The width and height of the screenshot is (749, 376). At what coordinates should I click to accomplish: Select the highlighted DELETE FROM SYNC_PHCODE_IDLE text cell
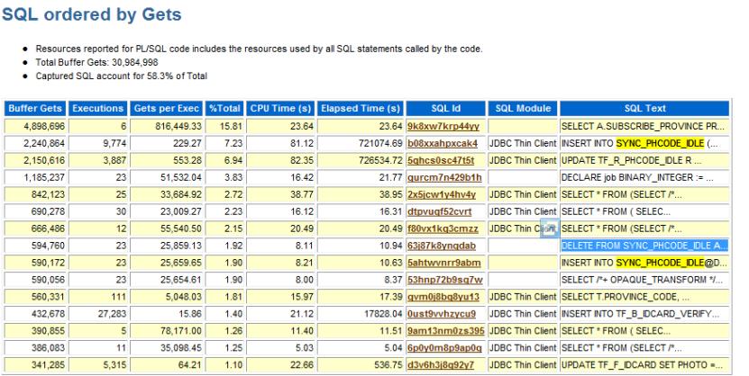click(x=644, y=246)
